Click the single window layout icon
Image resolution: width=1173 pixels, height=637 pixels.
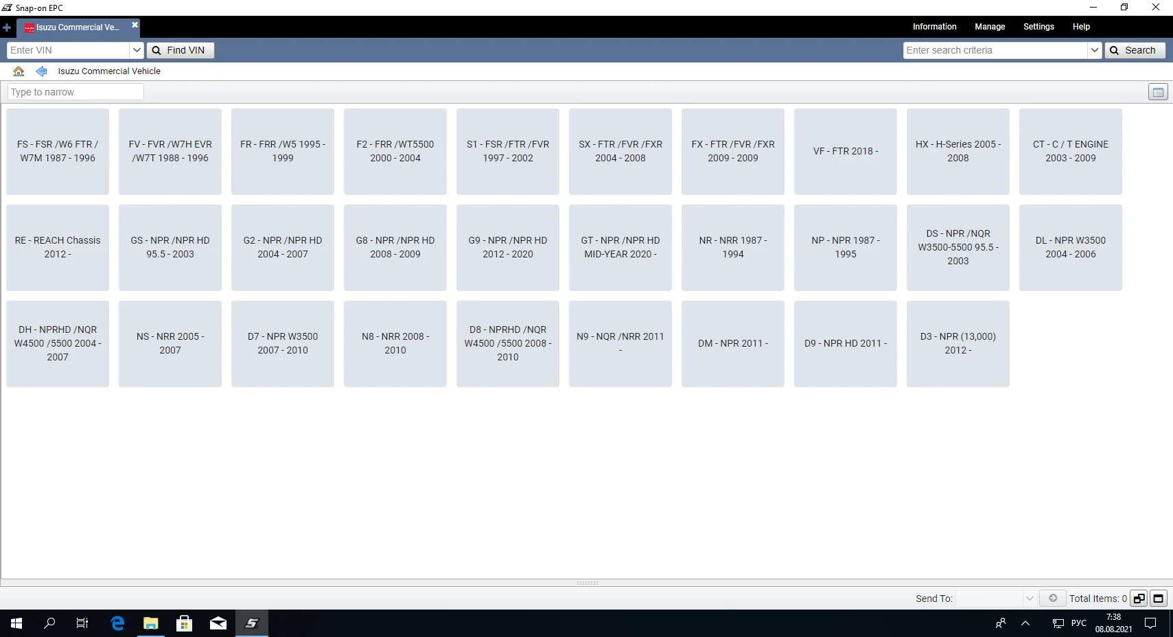tap(1159, 599)
